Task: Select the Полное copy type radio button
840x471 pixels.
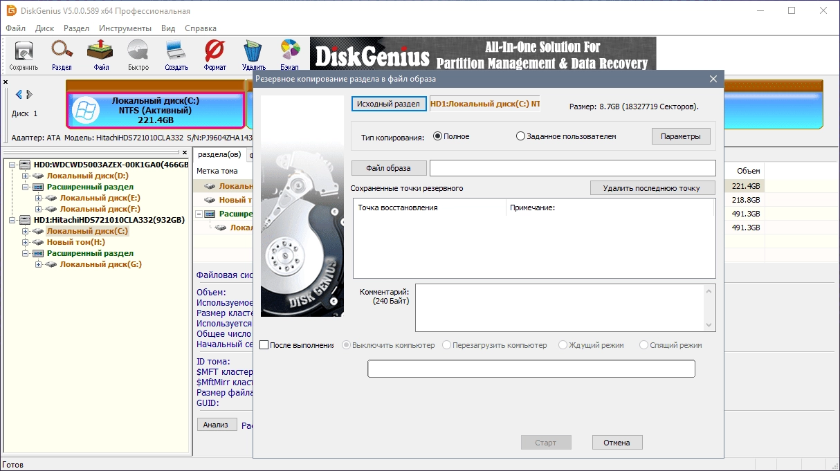Action: tap(437, 136)
